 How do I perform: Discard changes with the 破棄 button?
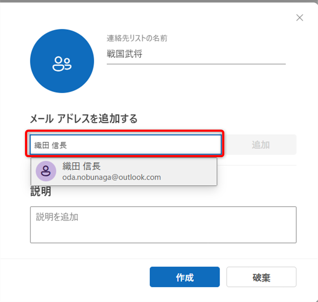click(x=261, y=277)
